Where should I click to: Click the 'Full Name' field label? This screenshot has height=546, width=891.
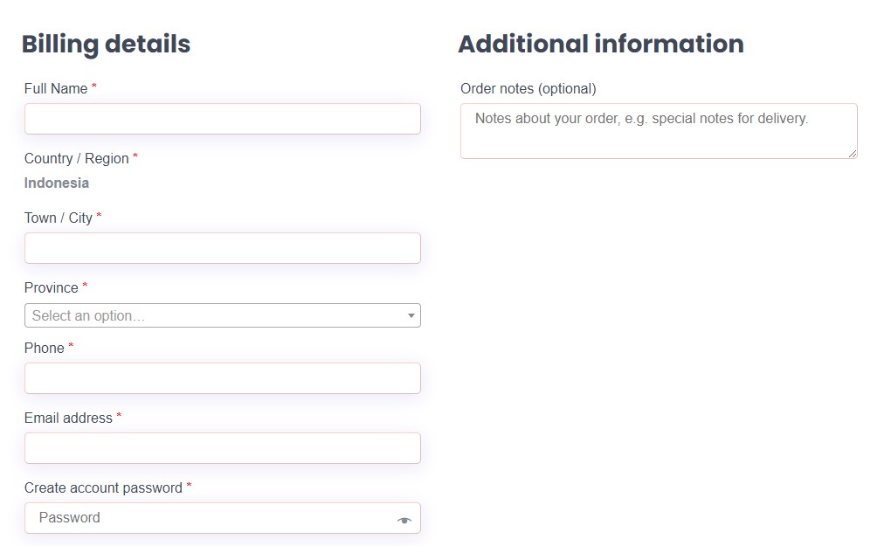[56, 88]
